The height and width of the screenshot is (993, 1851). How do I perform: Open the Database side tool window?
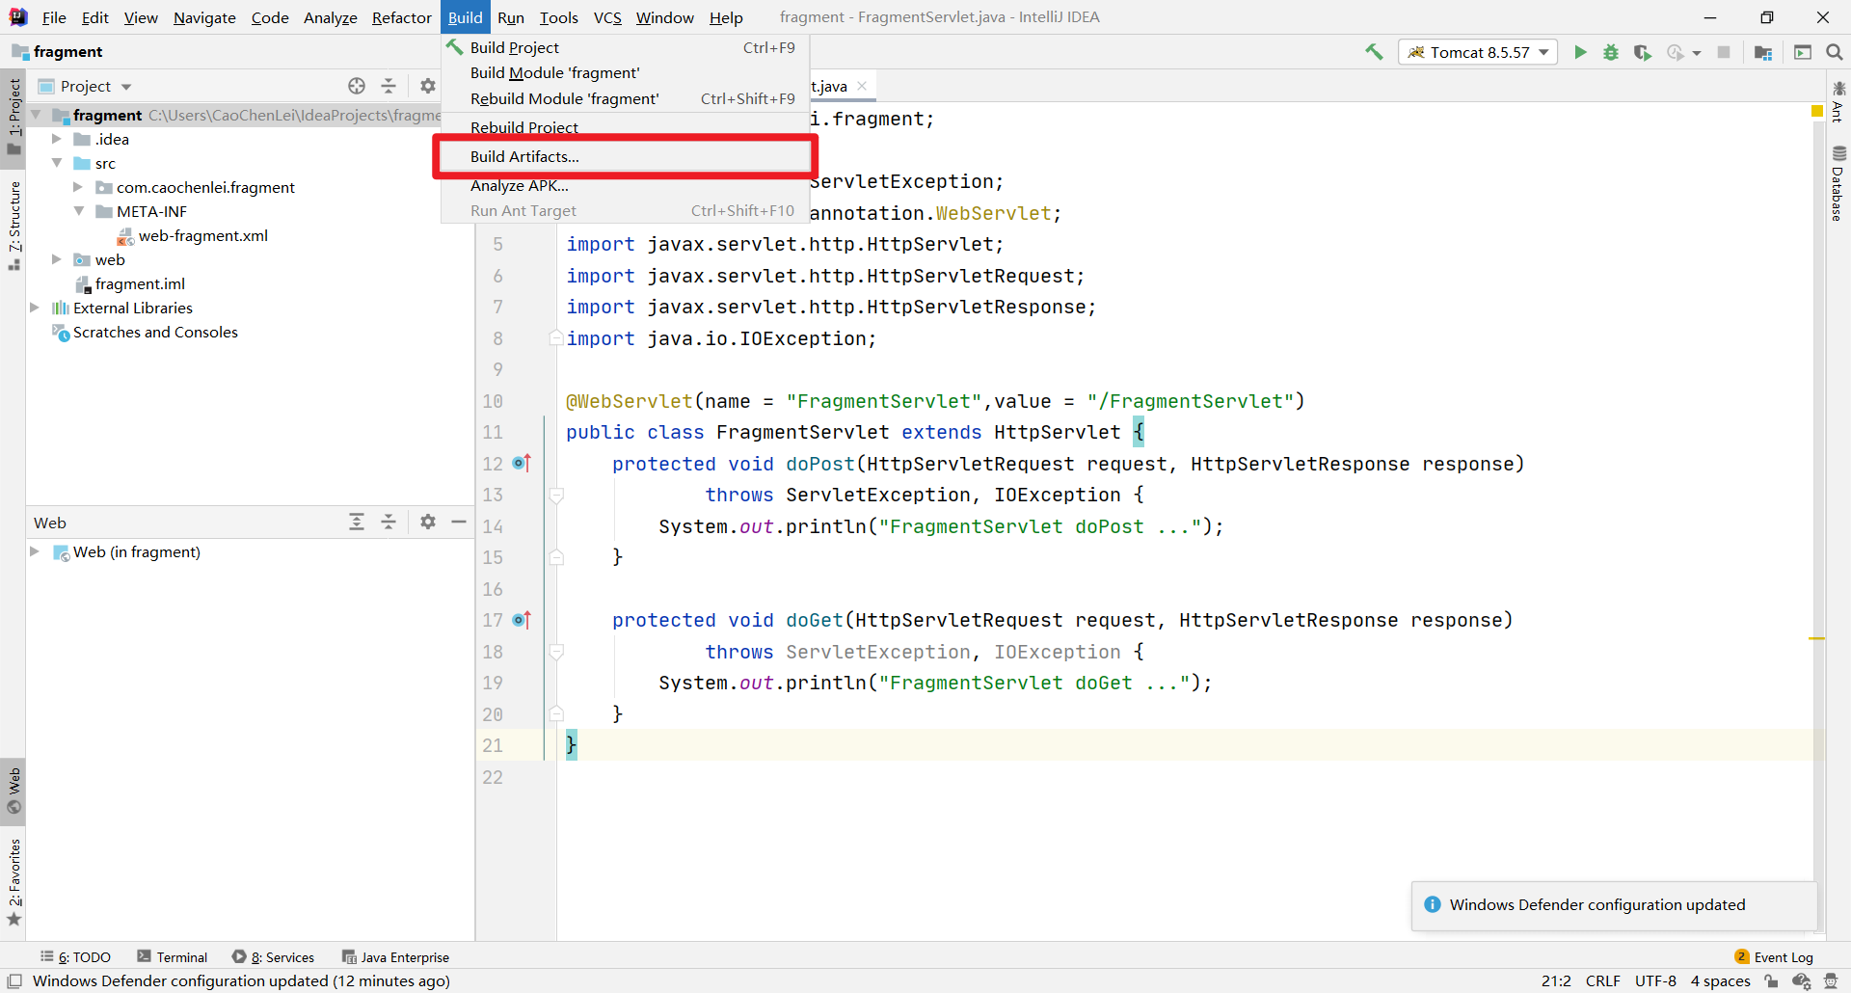tap(1838, 183)
